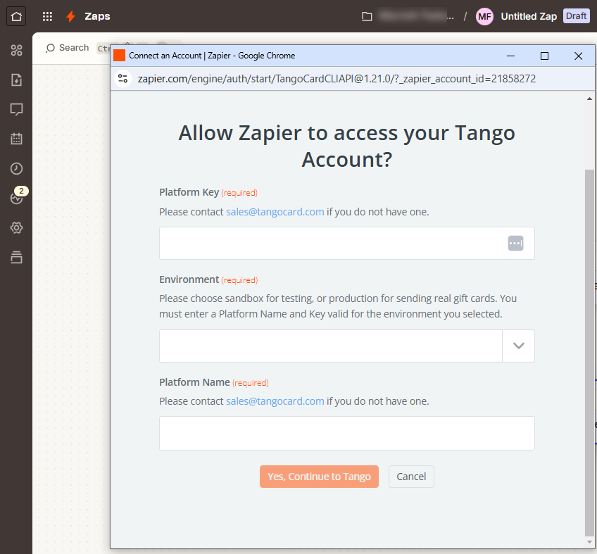
Task: Open the Zap details file icon in sidebar
Action: click(16, 80)
